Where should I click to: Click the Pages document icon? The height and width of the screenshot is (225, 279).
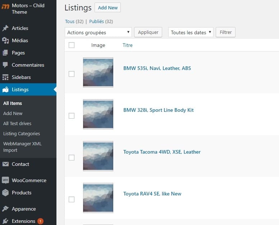[x=5, y=53]
